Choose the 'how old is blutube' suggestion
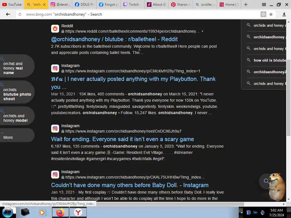 coord(266,60)
